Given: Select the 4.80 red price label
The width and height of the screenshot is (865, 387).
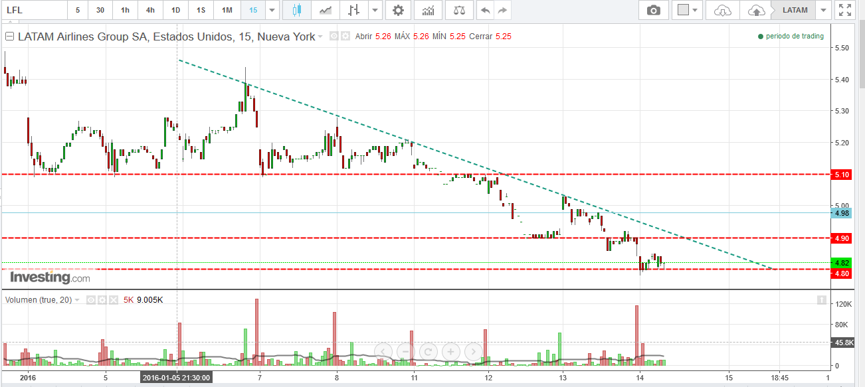Looking at the screenshot, I should tap(842, 273).
